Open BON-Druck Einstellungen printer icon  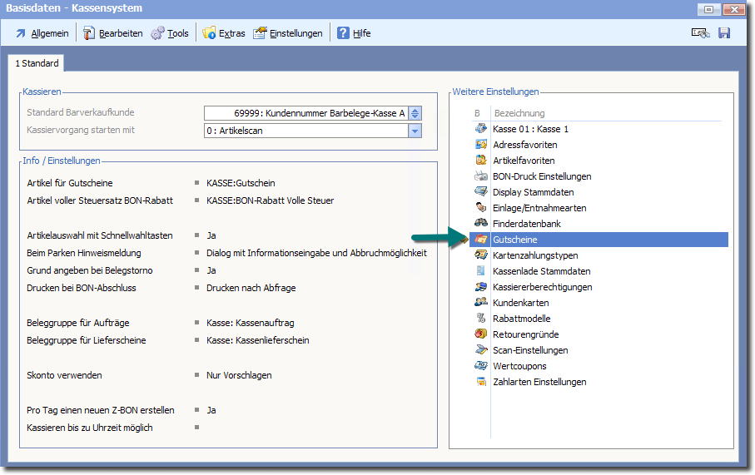pyautogui.click(x=481, y=176)
